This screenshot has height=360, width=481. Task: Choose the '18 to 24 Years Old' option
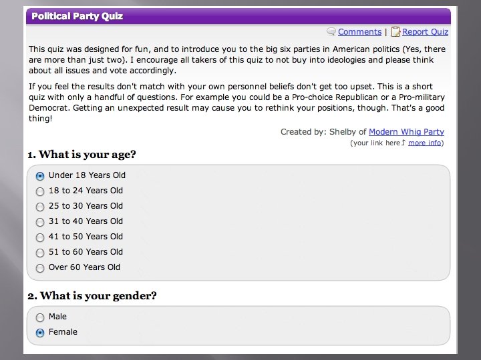click(x=40, y=191)
